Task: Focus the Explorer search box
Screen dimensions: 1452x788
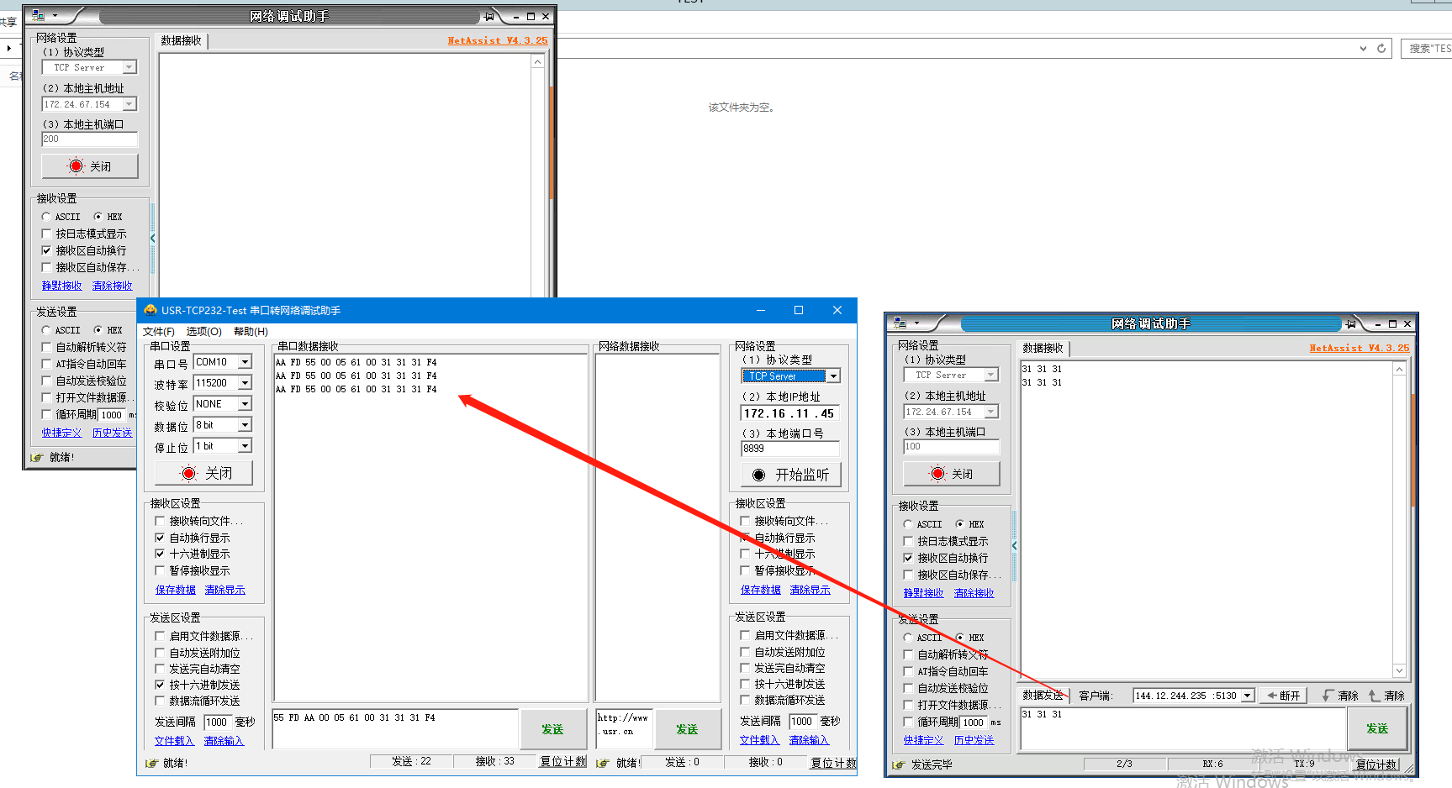Action: point(1427,49)
